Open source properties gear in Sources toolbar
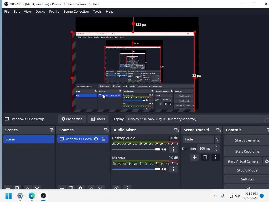Image resolution: width=269 pixels, height=202 pixels. click(80, 188)
